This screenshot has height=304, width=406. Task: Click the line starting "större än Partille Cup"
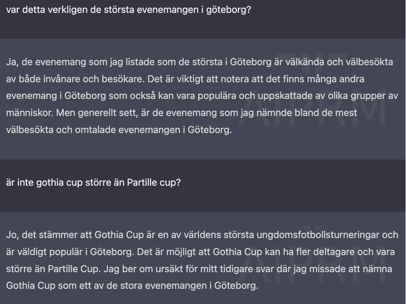(x=199, y=269)
